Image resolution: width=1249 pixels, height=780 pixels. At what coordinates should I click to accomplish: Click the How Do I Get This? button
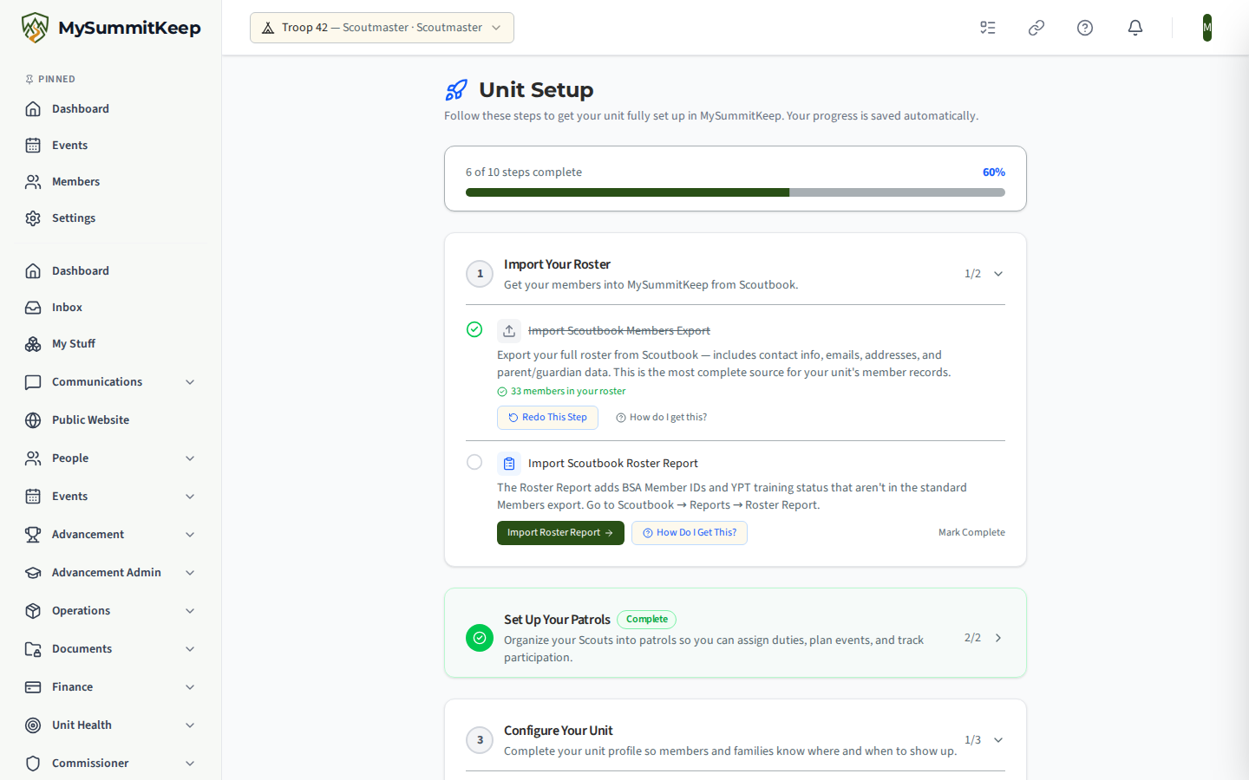690,533
